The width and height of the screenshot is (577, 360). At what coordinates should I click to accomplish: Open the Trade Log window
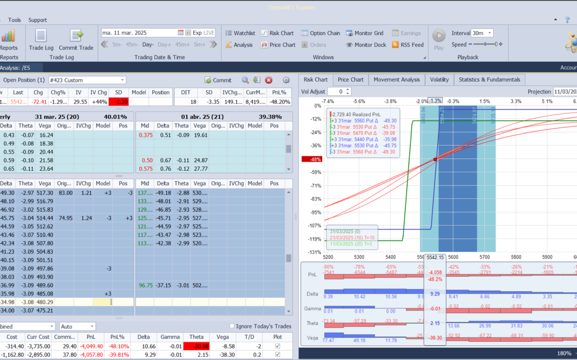(x=41, y=40)
